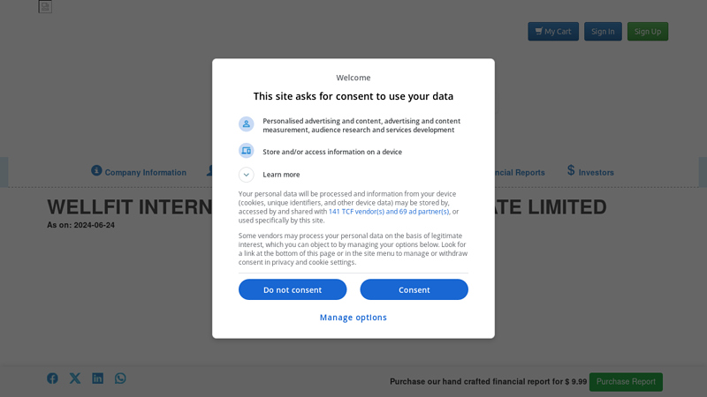Open Manage options link
The height and width of the screenshot is (397, 707).
(353, 318)
